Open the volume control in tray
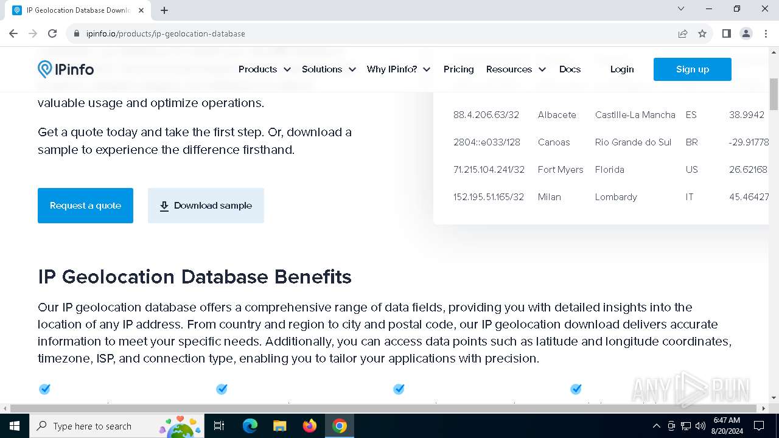The height and width of the screenshot is (438, 779). (x=700, y=426)
